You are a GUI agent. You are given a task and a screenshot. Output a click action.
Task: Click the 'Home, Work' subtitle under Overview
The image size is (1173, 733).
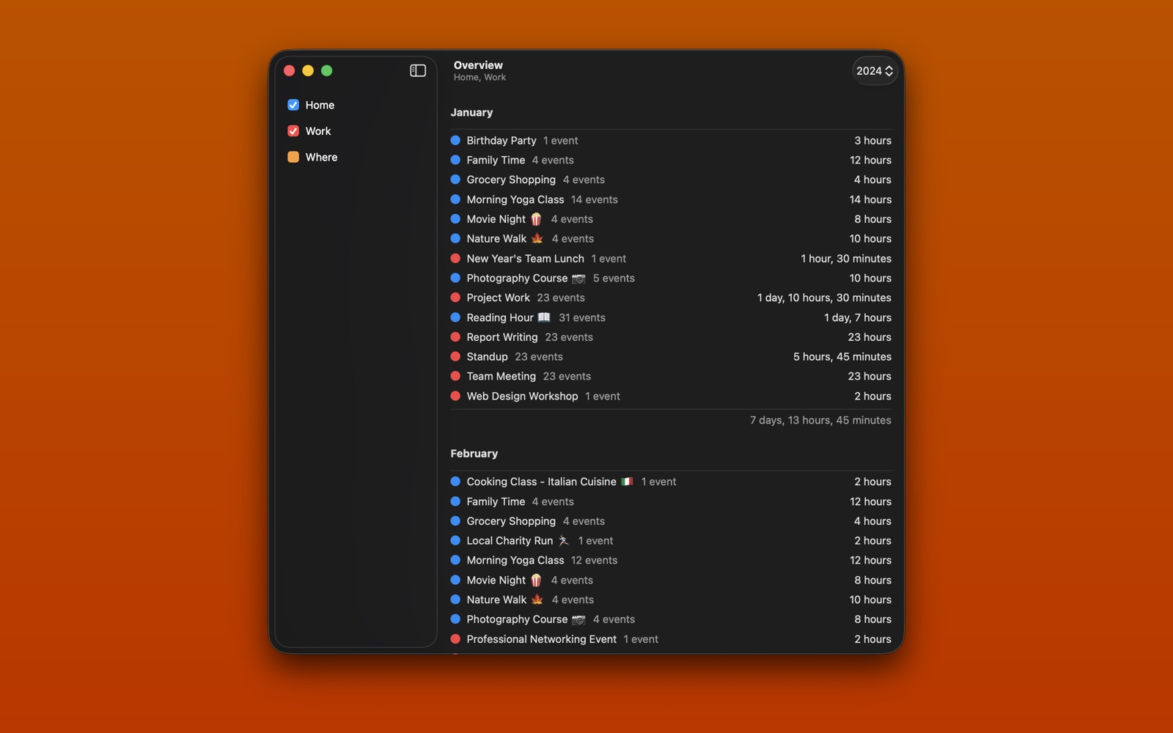pos(479,78)
